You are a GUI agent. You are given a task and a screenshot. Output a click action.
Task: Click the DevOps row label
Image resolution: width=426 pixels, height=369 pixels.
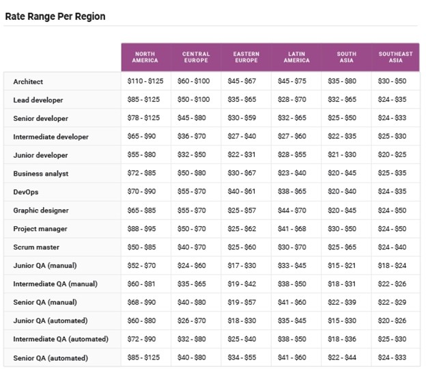pos(26,192)
